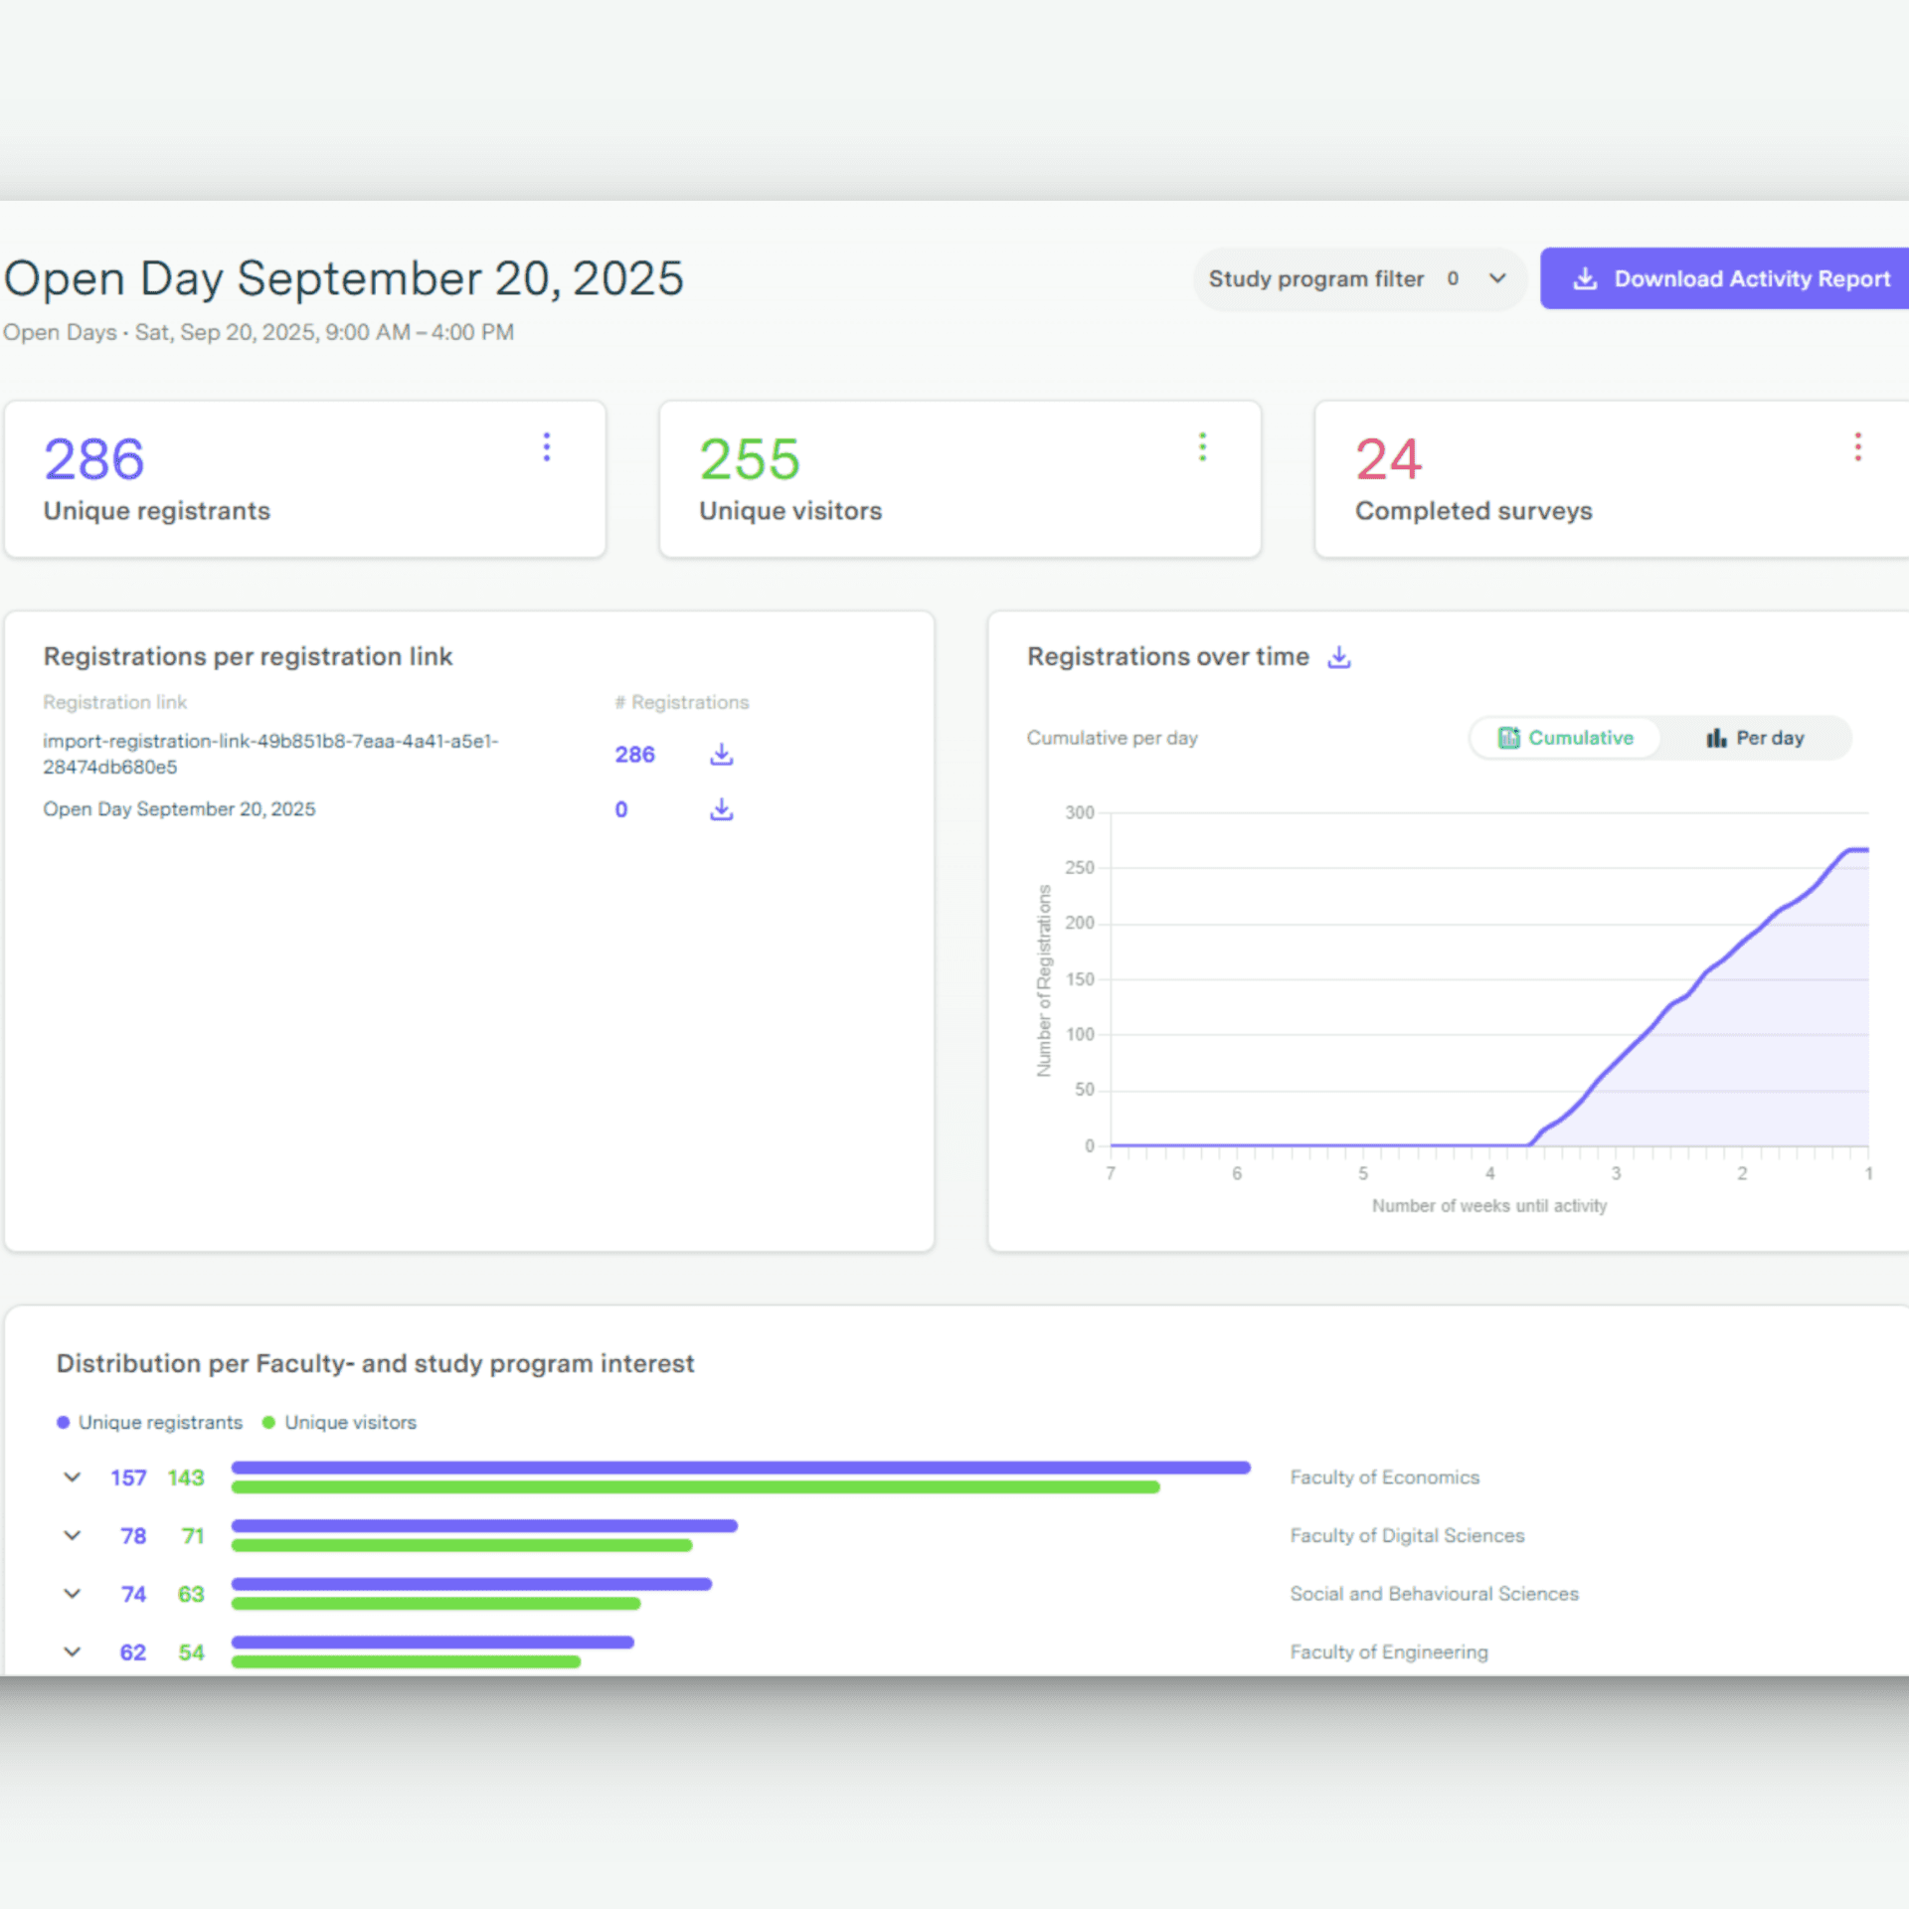Click the 0 registrations count in the table
The image size is (1909, 1909).
(x=621, y=809)
